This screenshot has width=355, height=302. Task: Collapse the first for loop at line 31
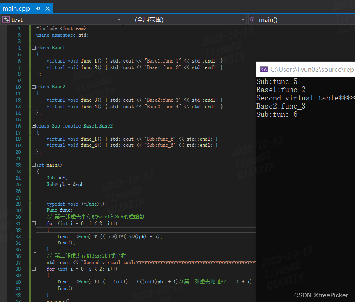coord(34,223)
